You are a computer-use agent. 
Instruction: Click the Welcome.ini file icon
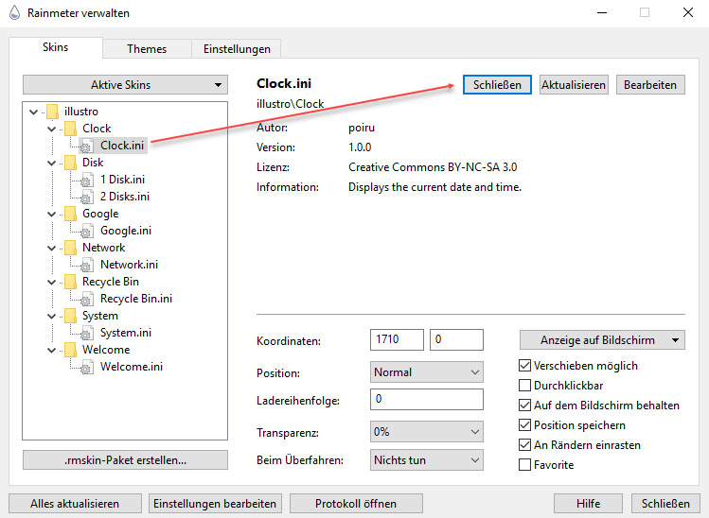[87, 367]
